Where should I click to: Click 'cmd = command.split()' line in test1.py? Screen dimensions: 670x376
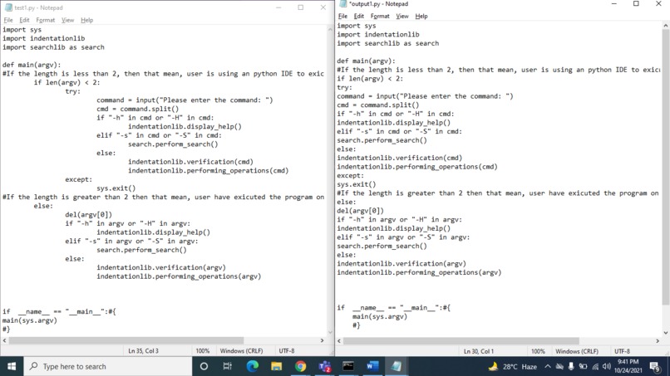pos(138,109)
